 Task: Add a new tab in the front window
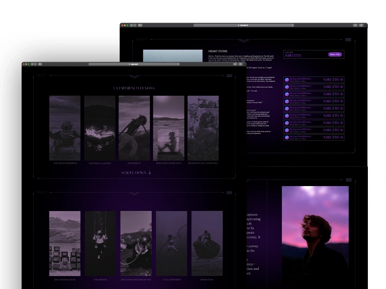pyautogui.click(x=245, y=64)
